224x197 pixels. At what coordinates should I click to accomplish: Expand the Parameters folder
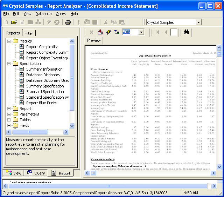point(9,114)
